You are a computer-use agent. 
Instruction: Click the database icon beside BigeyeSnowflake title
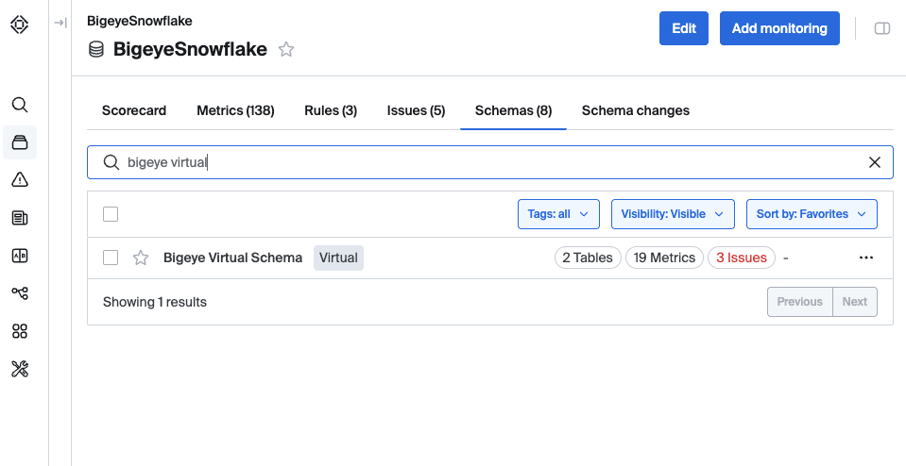[x=96, y=50]
